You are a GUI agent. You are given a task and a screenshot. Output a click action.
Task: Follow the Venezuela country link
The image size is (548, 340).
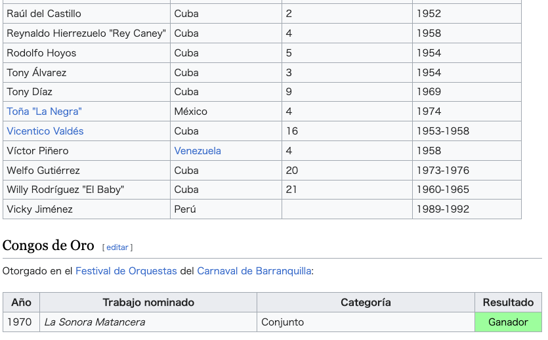tap(198, 150)
